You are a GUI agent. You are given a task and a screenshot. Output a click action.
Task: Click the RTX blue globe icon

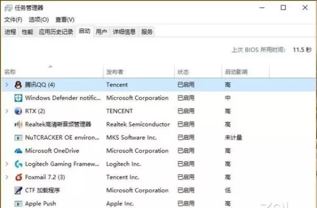tap(18, 111)
